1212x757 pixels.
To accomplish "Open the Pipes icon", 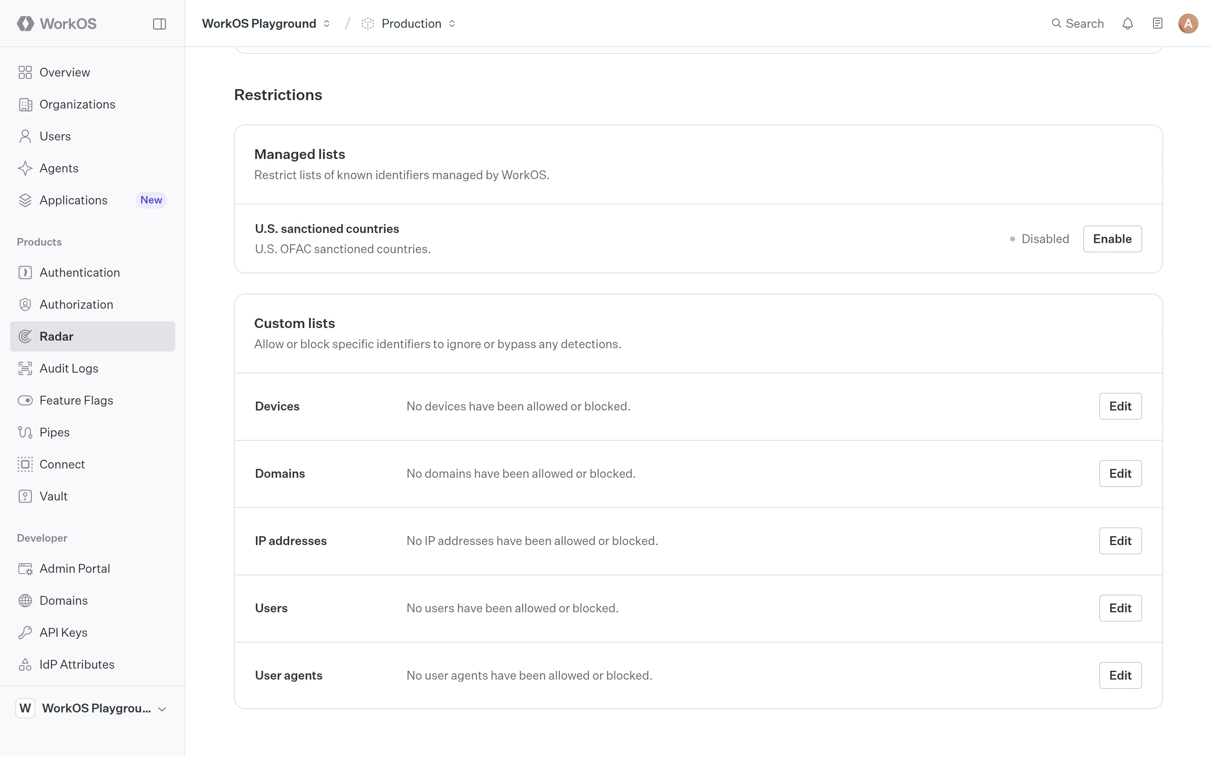I will pyautogui.click(x=25, y=432).
